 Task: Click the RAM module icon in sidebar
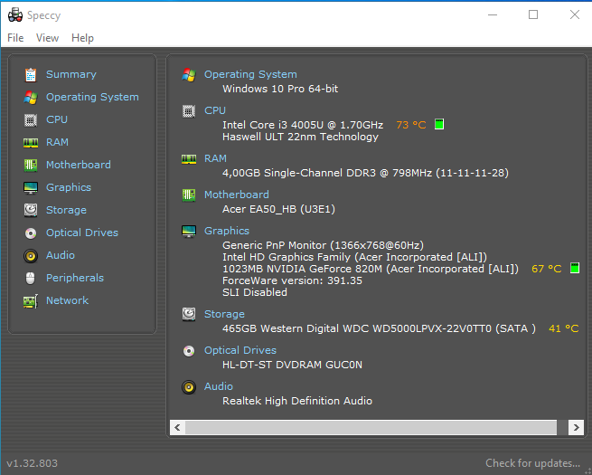click(31, 142)
